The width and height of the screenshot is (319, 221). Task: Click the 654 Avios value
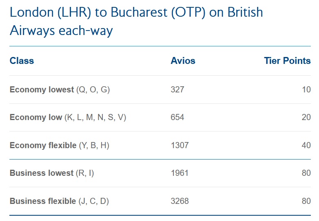177,117
